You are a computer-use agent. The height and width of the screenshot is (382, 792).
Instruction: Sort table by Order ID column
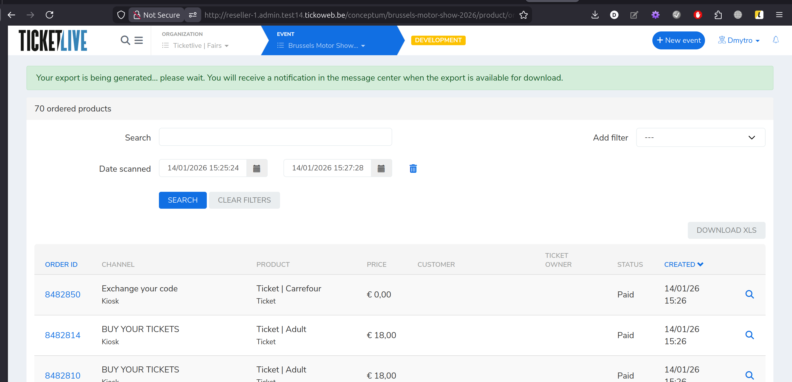(x=61, y=264)
